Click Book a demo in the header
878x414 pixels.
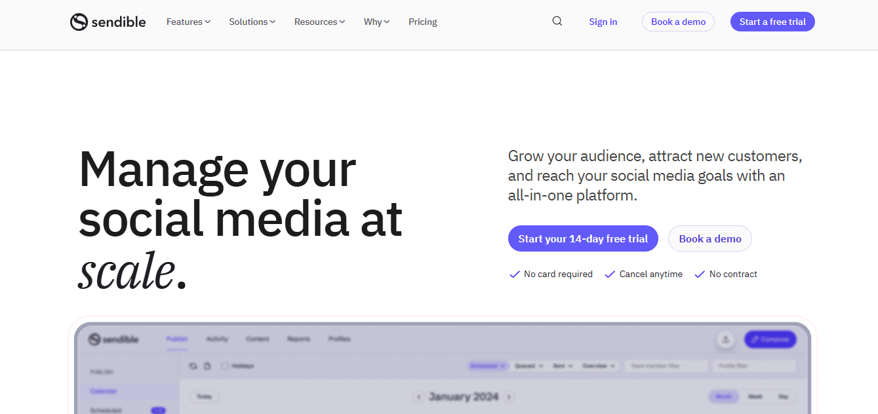678,22
